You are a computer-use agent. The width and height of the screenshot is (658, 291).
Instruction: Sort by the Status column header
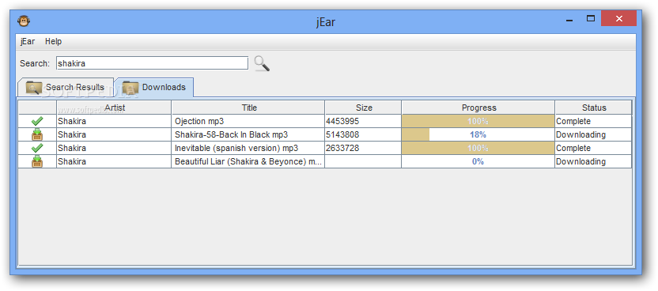pyautogui.click(x=593, y=108)
